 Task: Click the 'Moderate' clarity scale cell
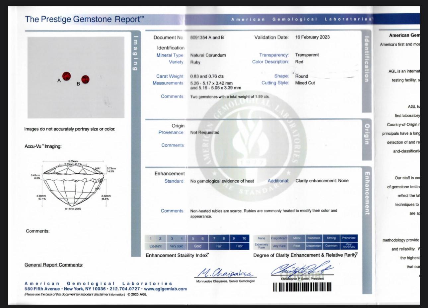[x=314, y=238]
